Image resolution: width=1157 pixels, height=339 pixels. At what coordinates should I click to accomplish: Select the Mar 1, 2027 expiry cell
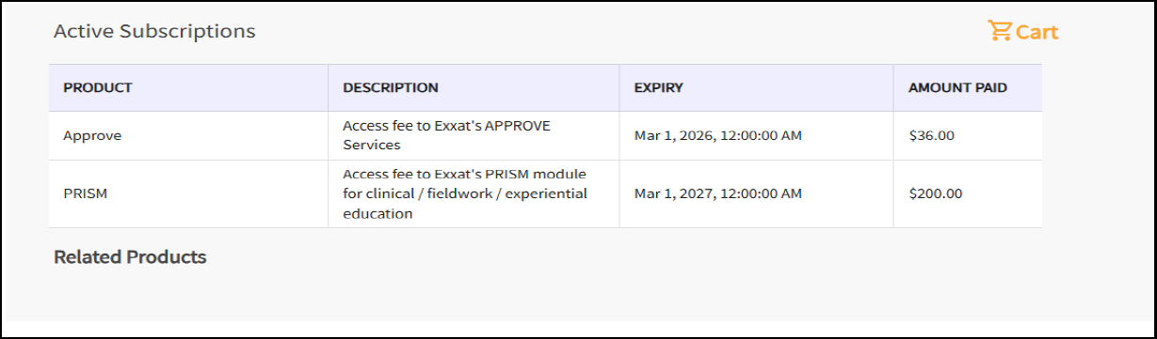click(x=718, y=193)
